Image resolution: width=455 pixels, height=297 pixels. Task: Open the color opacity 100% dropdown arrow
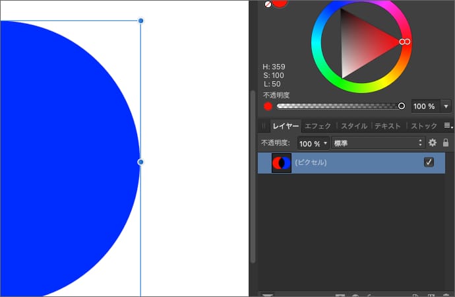pos(446,106)
